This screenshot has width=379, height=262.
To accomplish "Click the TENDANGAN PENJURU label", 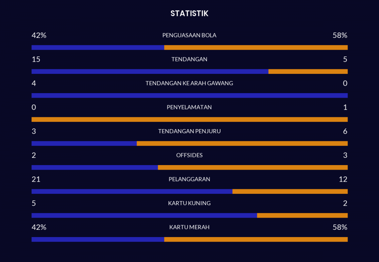I will [x=189, y=131].
